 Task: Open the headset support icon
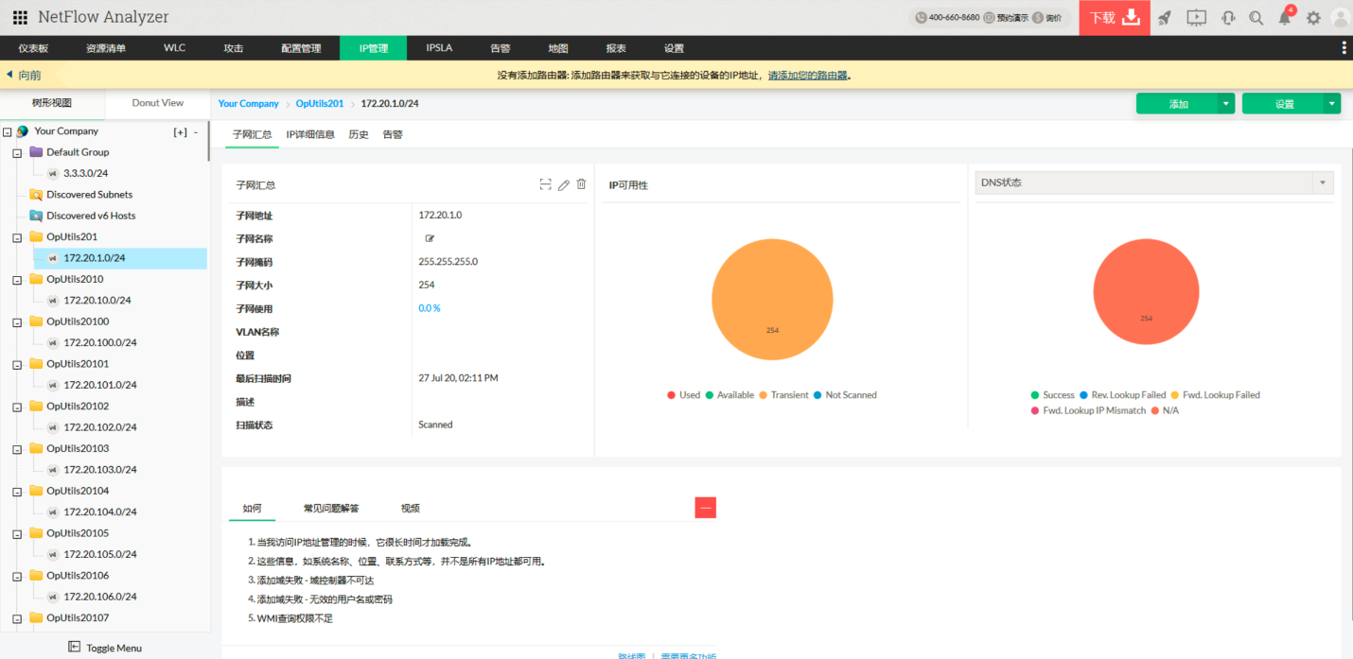tap(1228, 17)
